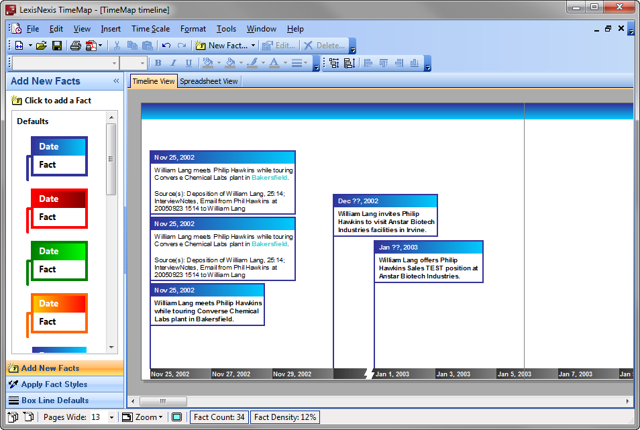Open the File menu
640x430 pixels.
33,29
